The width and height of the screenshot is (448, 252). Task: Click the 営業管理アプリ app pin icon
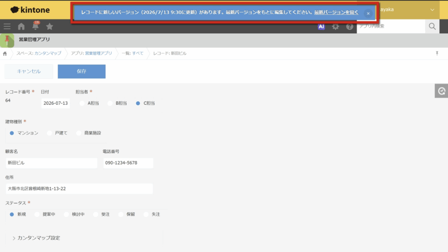pos(7,40)
